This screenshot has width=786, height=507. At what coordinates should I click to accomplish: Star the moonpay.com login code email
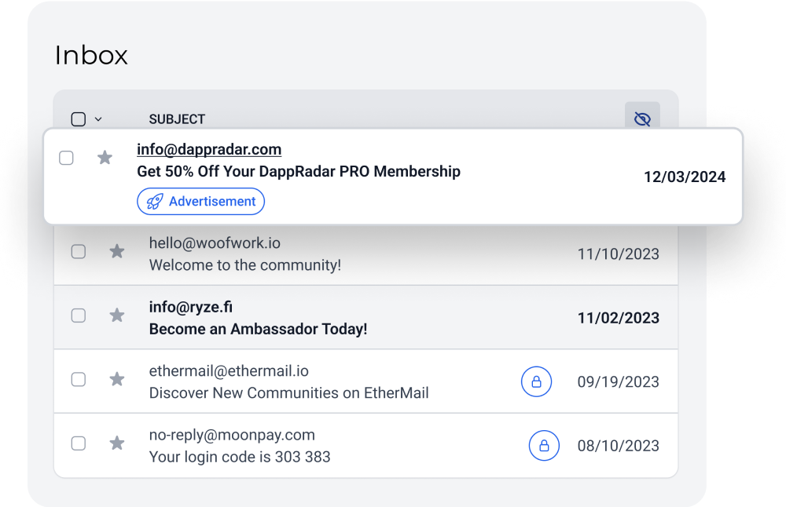coord(117,443)
